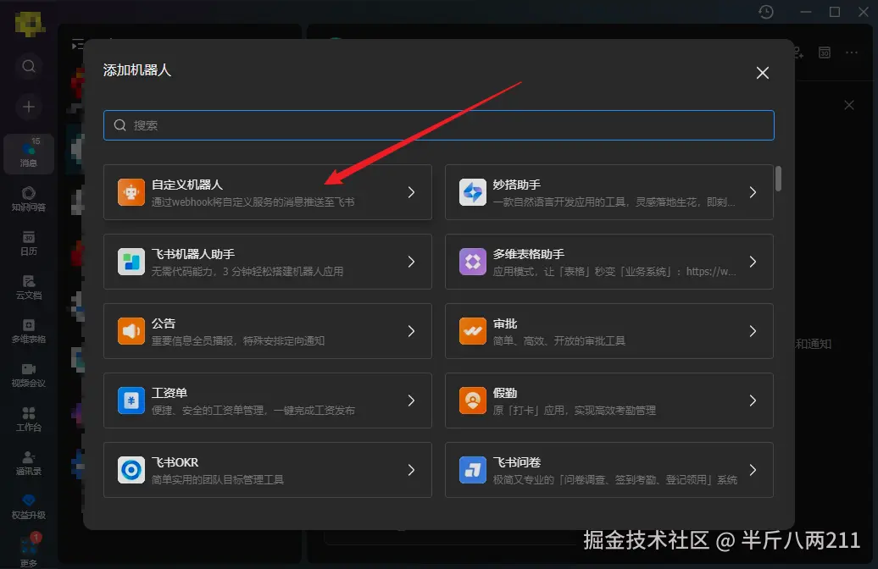Click the search icon in the left sidebar

point(29,67)
